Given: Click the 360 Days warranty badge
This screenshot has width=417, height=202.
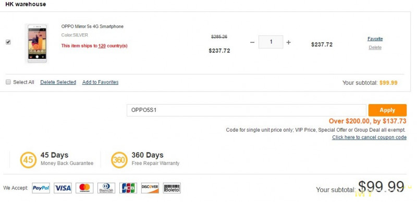Looking at the screenshot, I should pos(119,160).
